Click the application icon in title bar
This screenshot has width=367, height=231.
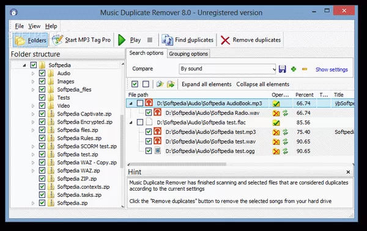13,12
